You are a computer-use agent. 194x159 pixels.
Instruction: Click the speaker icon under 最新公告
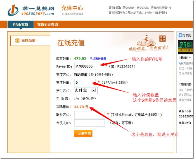[181, 63]
